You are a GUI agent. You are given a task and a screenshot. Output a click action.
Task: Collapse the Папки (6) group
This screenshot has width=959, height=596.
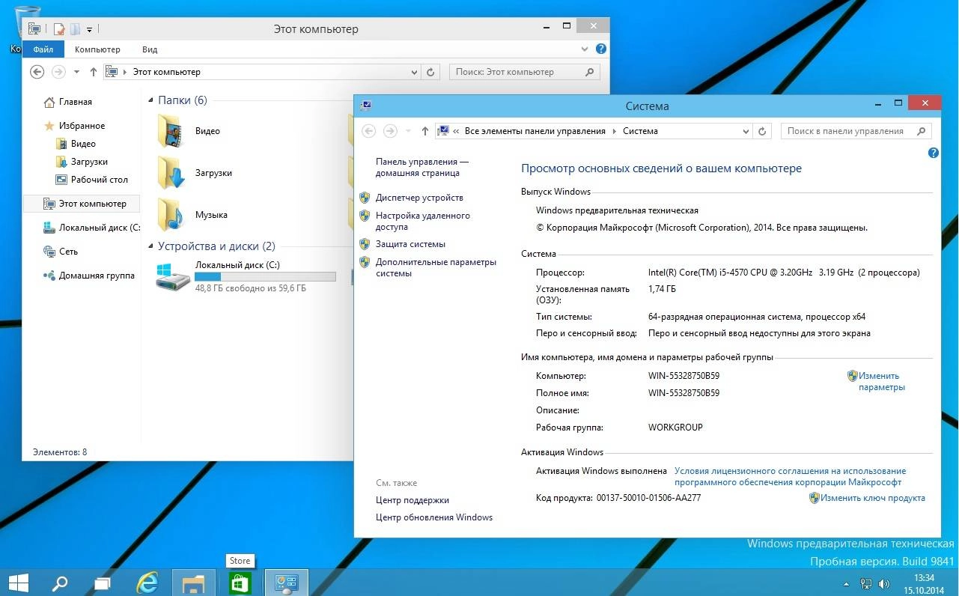(150, 100)
